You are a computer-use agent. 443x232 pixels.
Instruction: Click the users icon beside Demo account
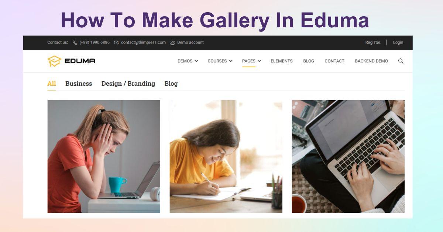pos(172,42)
